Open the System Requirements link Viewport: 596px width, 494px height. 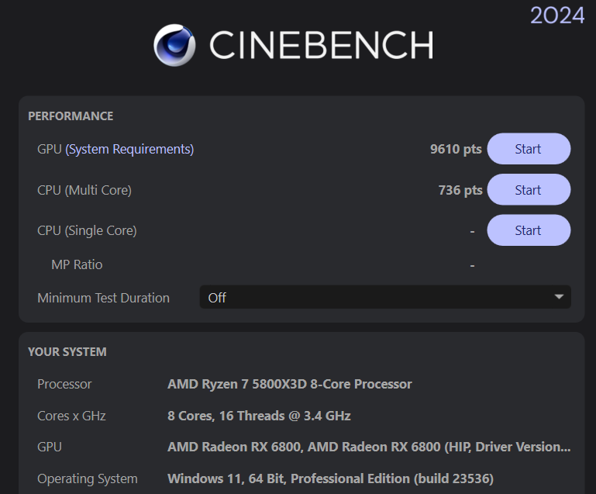coord(130,149)
